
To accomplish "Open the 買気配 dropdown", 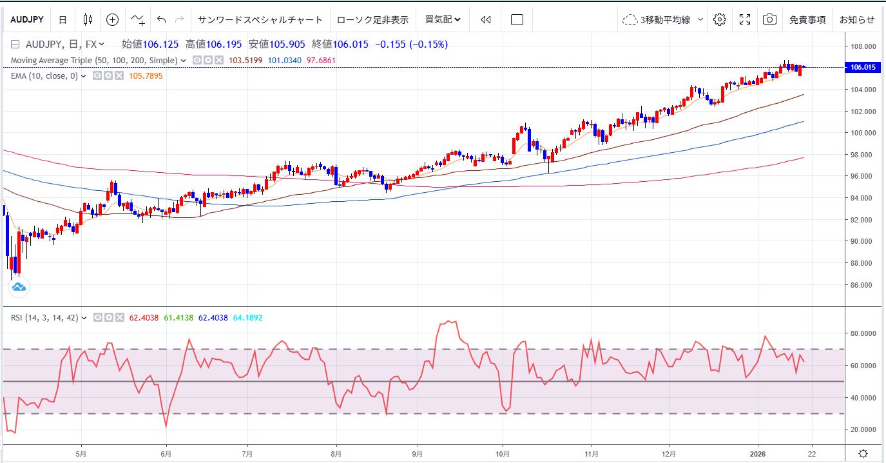I will pyautogui.click(x=441, y=19).
